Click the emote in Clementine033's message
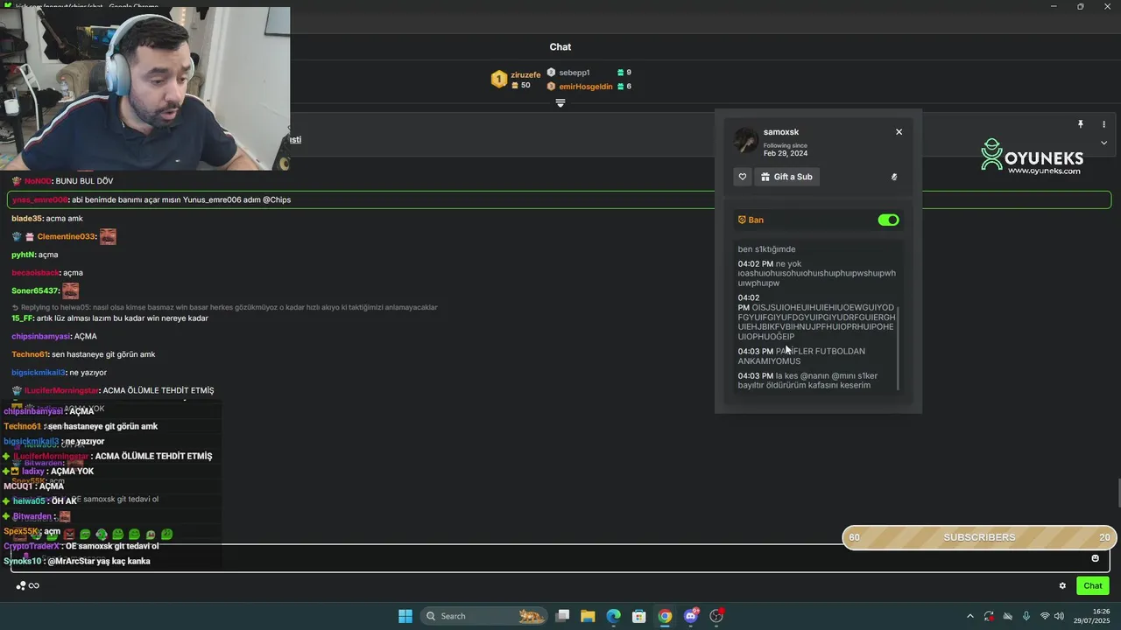The image size is (1121, 630). 108,236
